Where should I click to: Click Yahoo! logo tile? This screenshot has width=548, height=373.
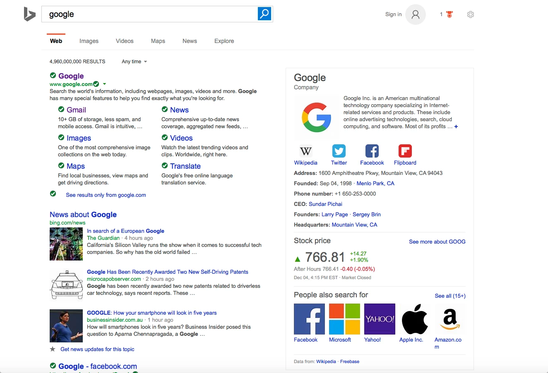pos(380,319)
